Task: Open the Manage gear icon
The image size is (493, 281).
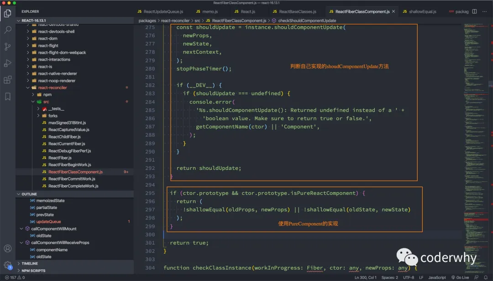Action: click(x=8, y=265)
